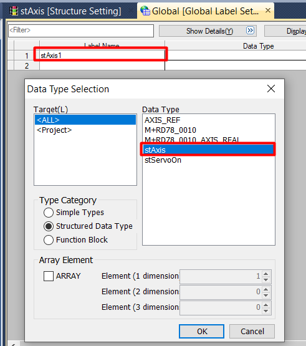Increase Element 3 dimension value
Image resolution: width=306 pixels, height=346 pixels.
266,305
